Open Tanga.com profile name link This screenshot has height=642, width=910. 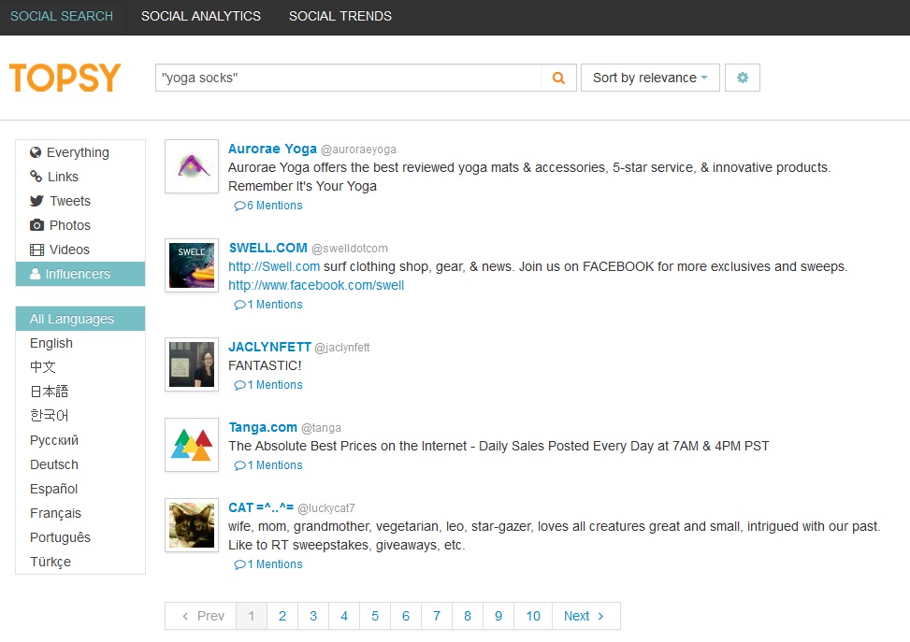point(263,427)
